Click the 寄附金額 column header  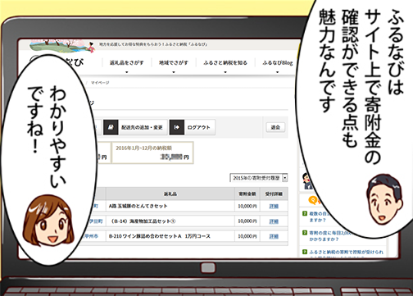click(247, 194)
